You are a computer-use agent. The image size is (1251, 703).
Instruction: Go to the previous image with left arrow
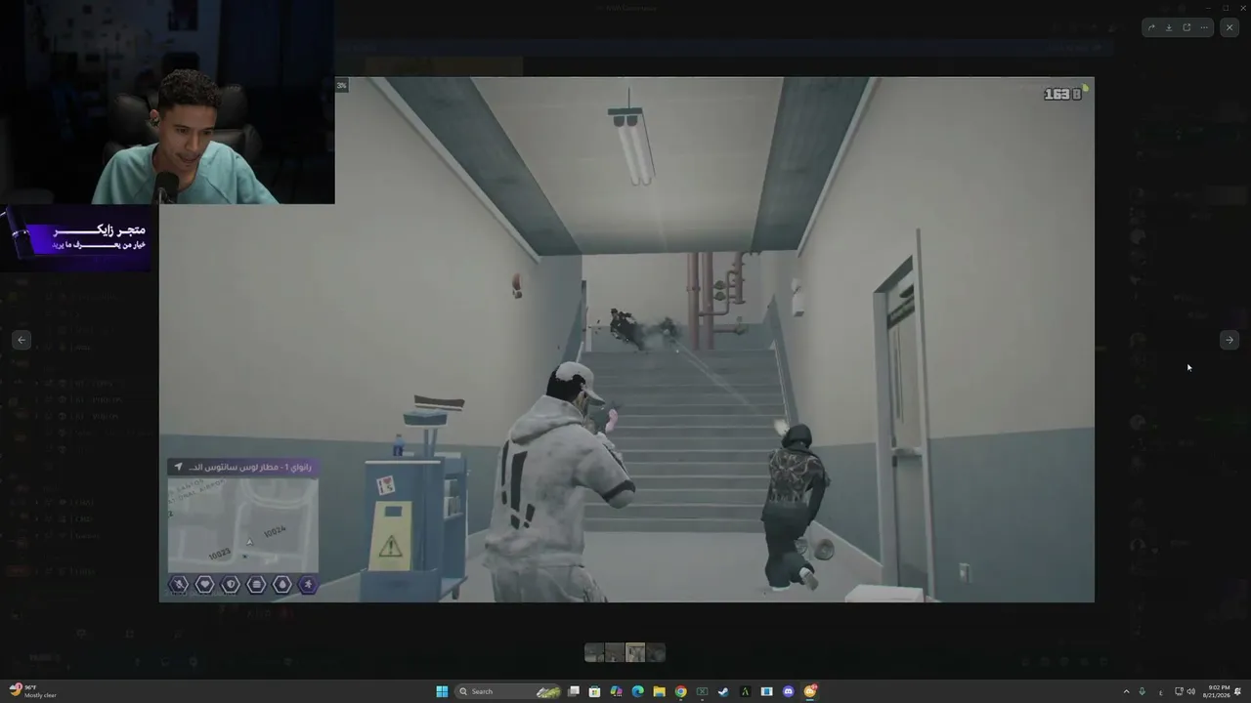(x=22, y=340)
